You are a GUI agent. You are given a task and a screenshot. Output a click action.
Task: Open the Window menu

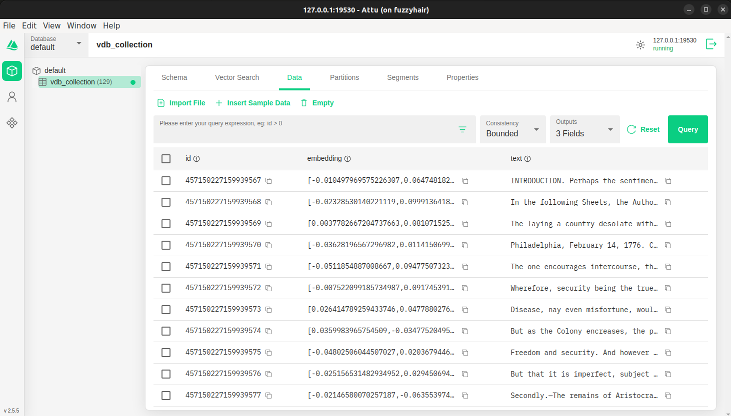coord(81,25)
